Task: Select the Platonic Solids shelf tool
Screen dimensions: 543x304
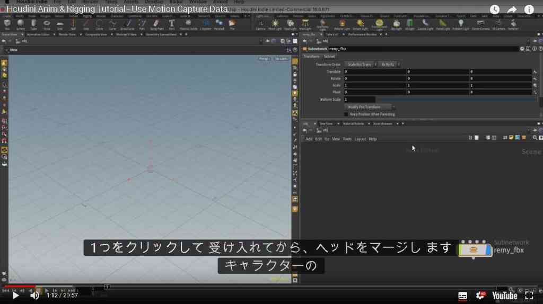Action: tap(188, 24)
